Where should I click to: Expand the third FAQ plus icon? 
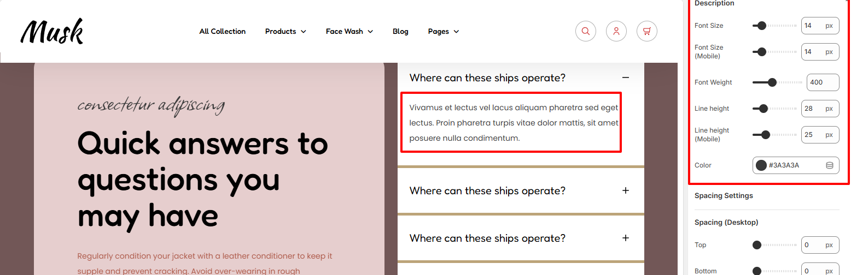(x=626, y=238)
